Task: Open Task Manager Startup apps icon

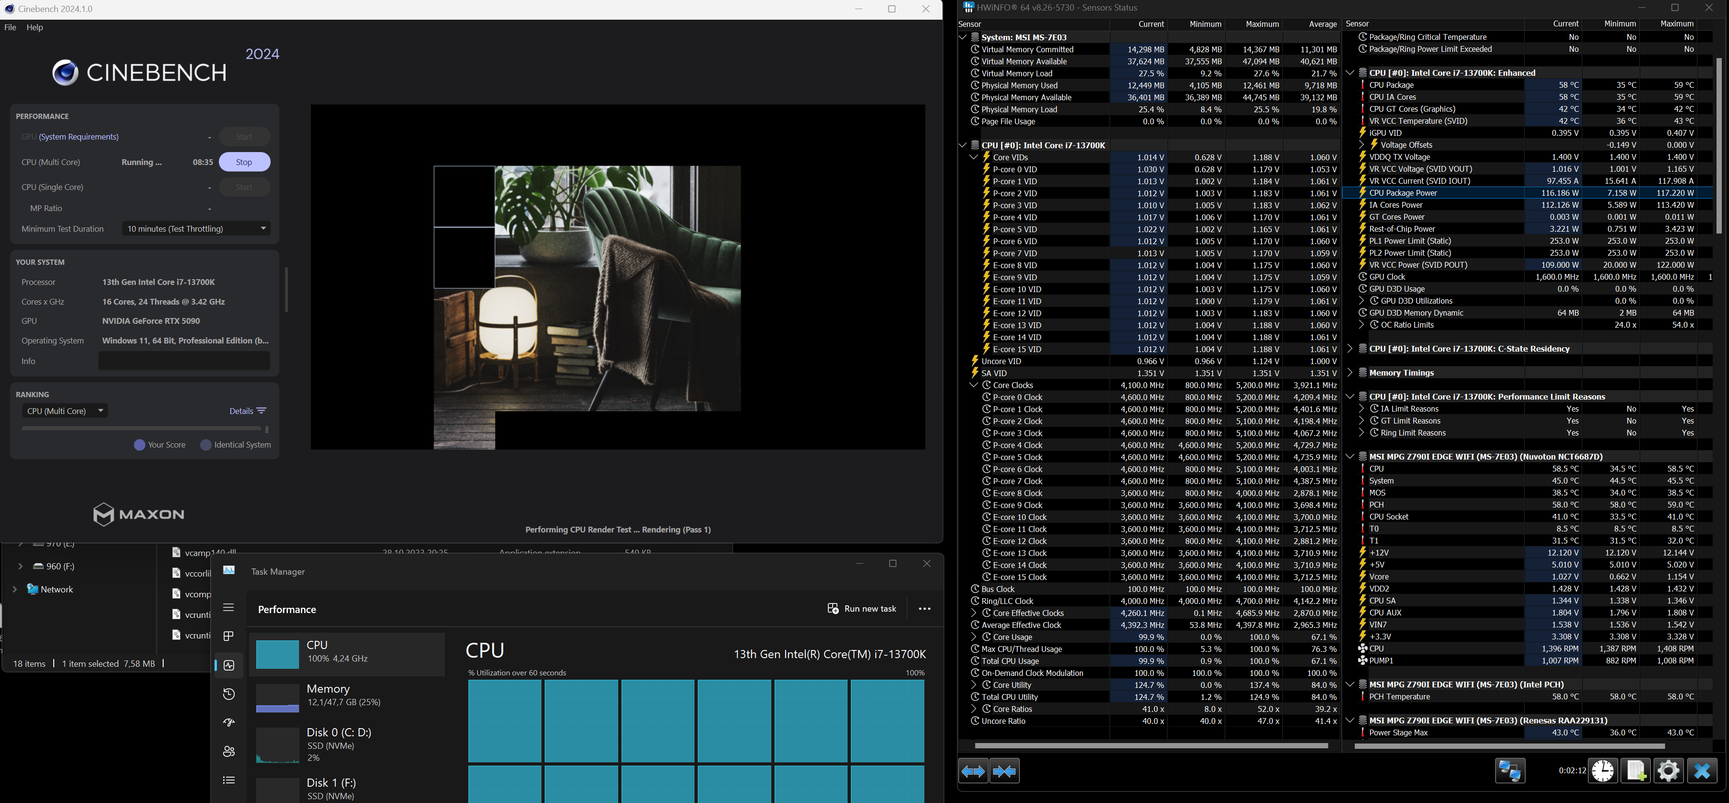Action: [x=229, y=722]
